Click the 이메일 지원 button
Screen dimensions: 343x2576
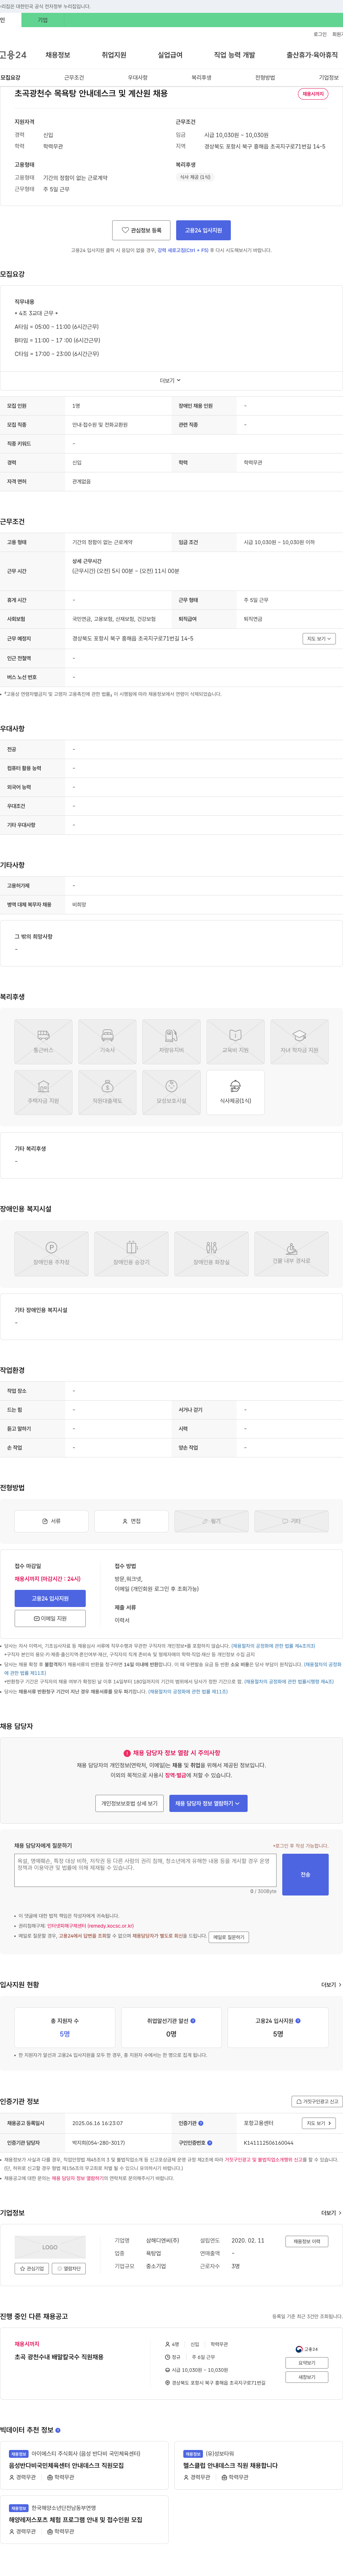[50, 1618]
